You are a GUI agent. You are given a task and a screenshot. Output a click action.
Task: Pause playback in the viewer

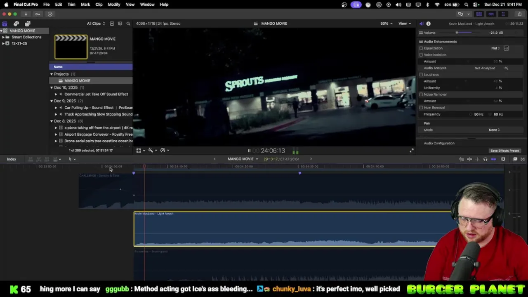click(x=249, y=151)
